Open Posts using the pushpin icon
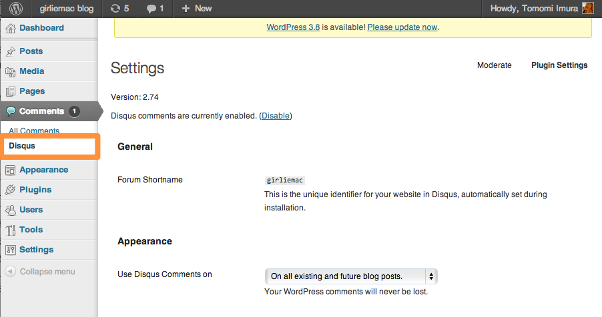 [11, 51]
